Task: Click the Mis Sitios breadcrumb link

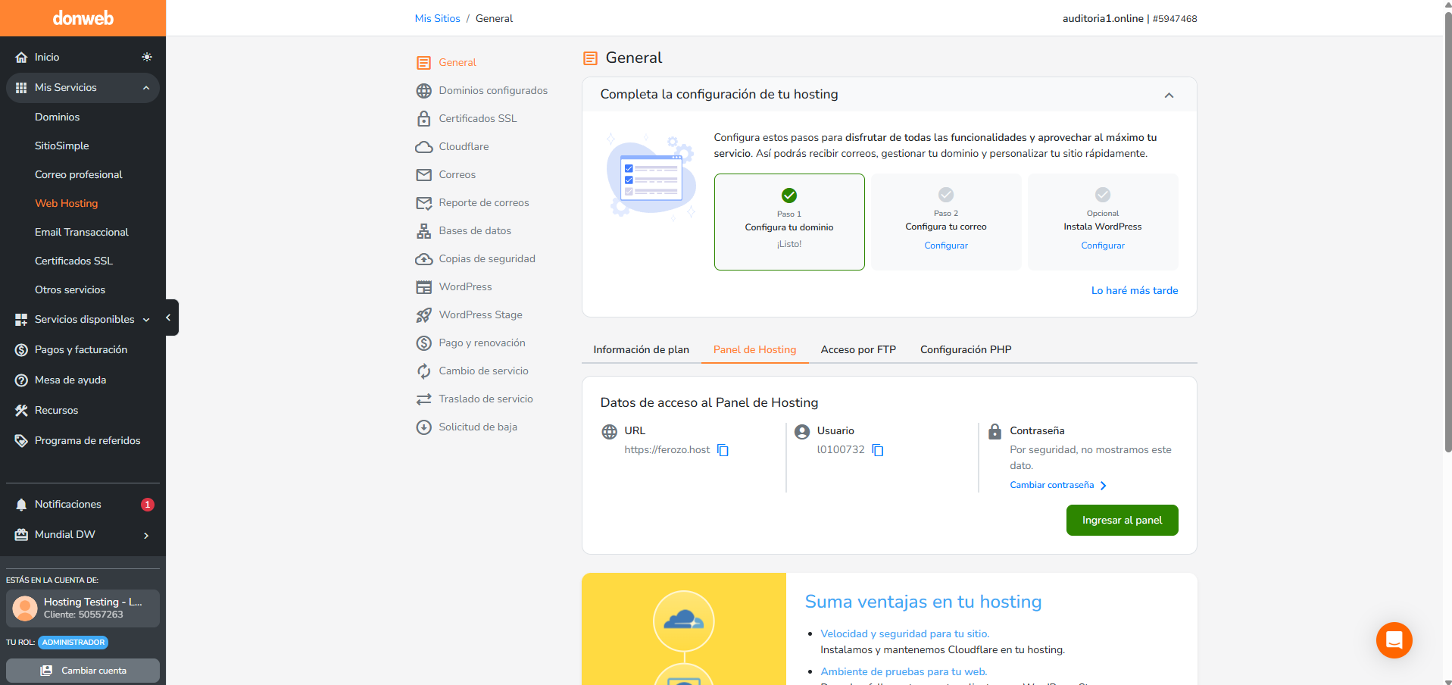Action: [437, 18]
